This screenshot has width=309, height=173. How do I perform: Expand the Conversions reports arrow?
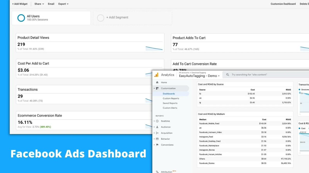(154, 145)
